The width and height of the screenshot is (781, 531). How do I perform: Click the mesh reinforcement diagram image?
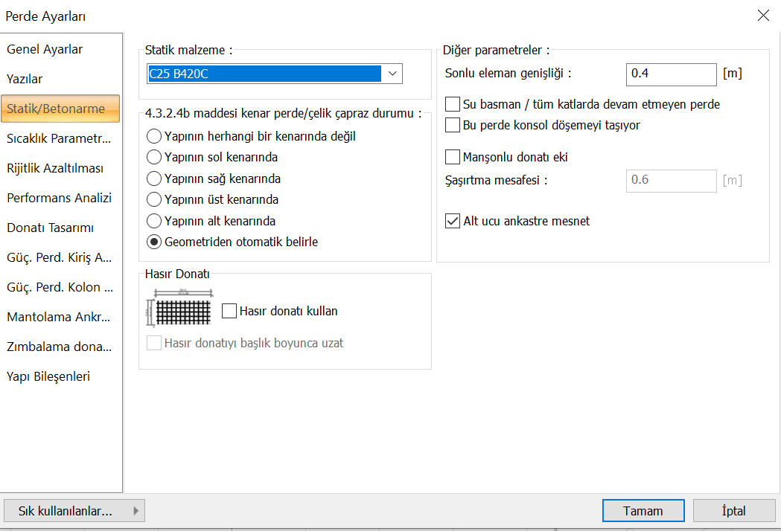pos(180,308)
